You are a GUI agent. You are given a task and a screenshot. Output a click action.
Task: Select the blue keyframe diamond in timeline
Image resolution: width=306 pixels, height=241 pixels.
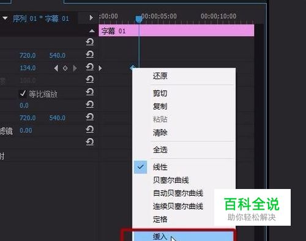pyautogui.click(x=133, y=67)
